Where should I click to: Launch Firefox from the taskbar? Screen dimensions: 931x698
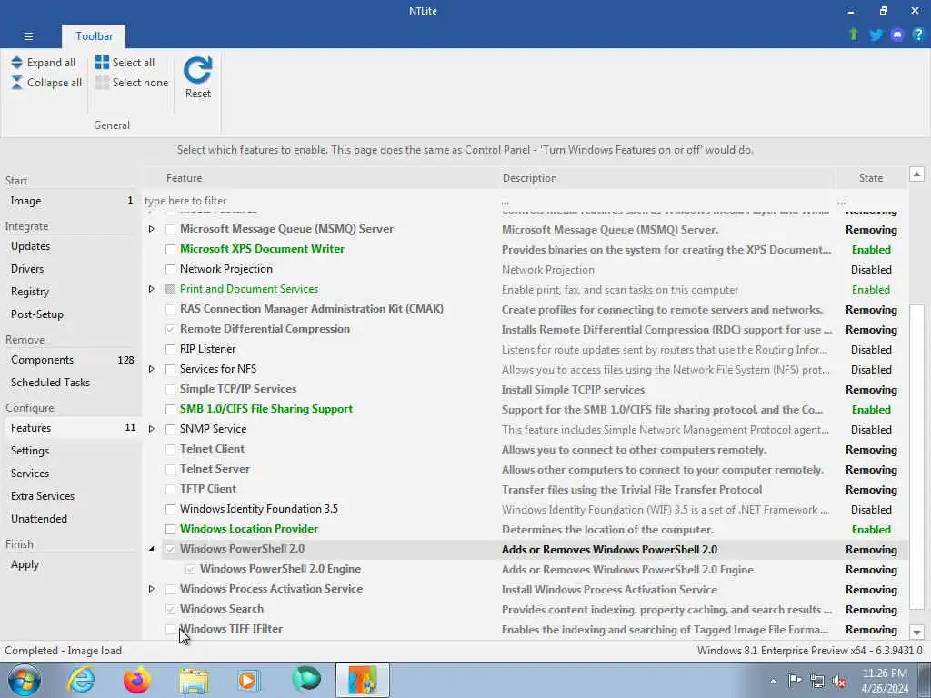(x=137, y=680)
